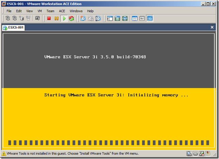The width and height of the screenshot is (219, 159).
Task: Enter full screen mode
Action: click(x=117, y=18)
